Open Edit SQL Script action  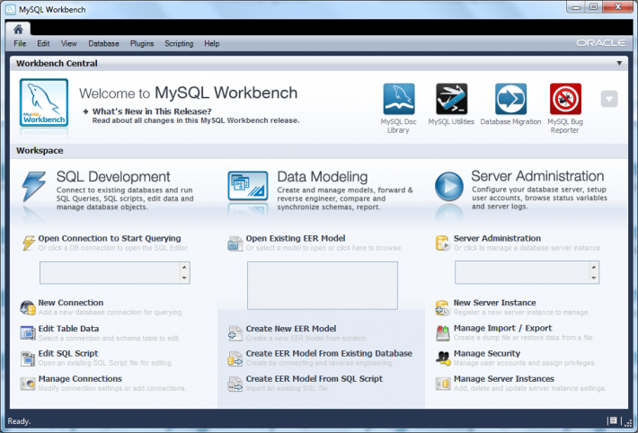(x=68, y=353)
